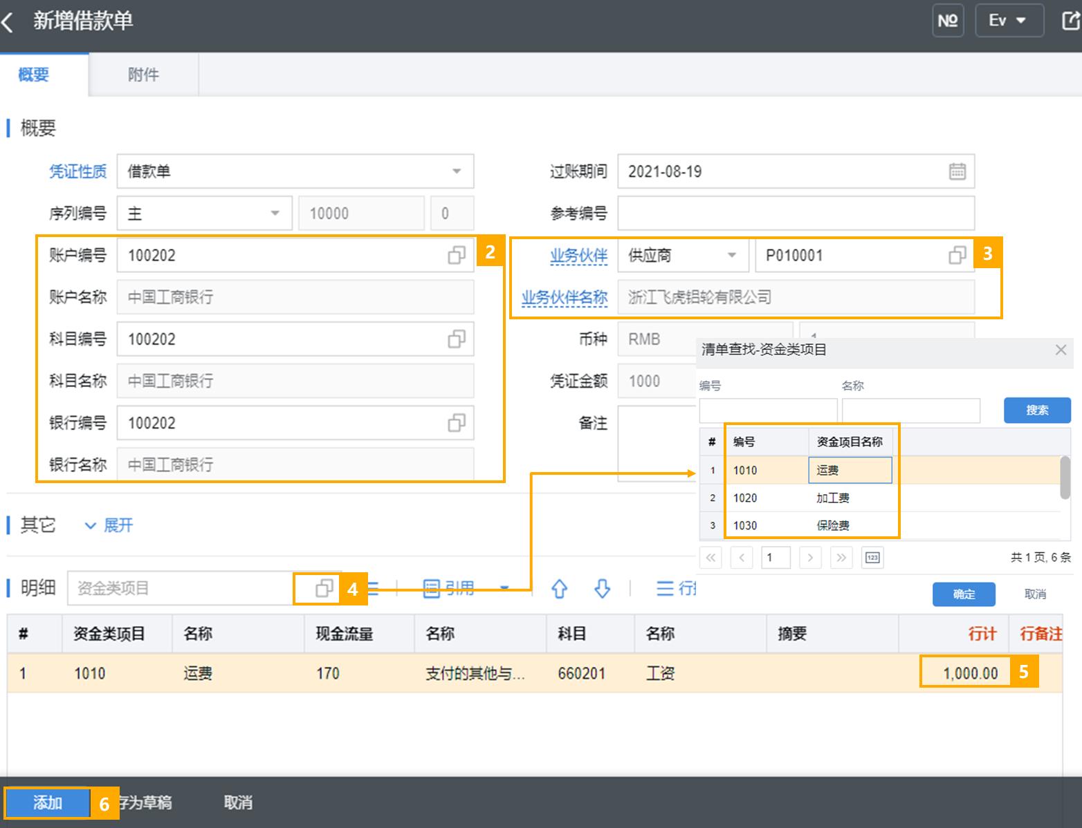Go to previous page in lookup pager
The width and height of the screenshot is (1082, 828).
(x=741, y=557)
